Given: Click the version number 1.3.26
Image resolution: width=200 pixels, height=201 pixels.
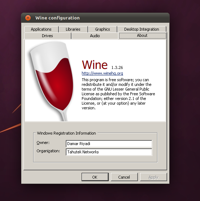Looking at the screenshot, I should pyautogui.click(x=117, y=67).
